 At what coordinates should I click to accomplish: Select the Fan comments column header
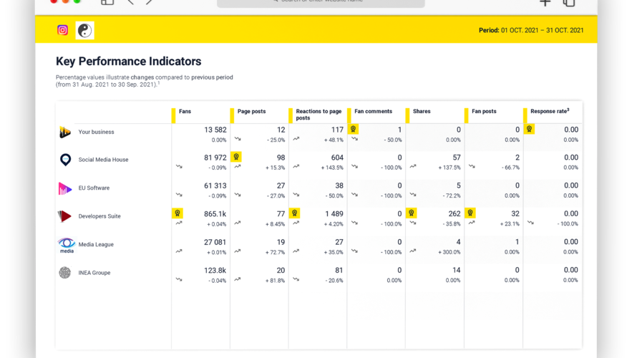tap(373, 112)
